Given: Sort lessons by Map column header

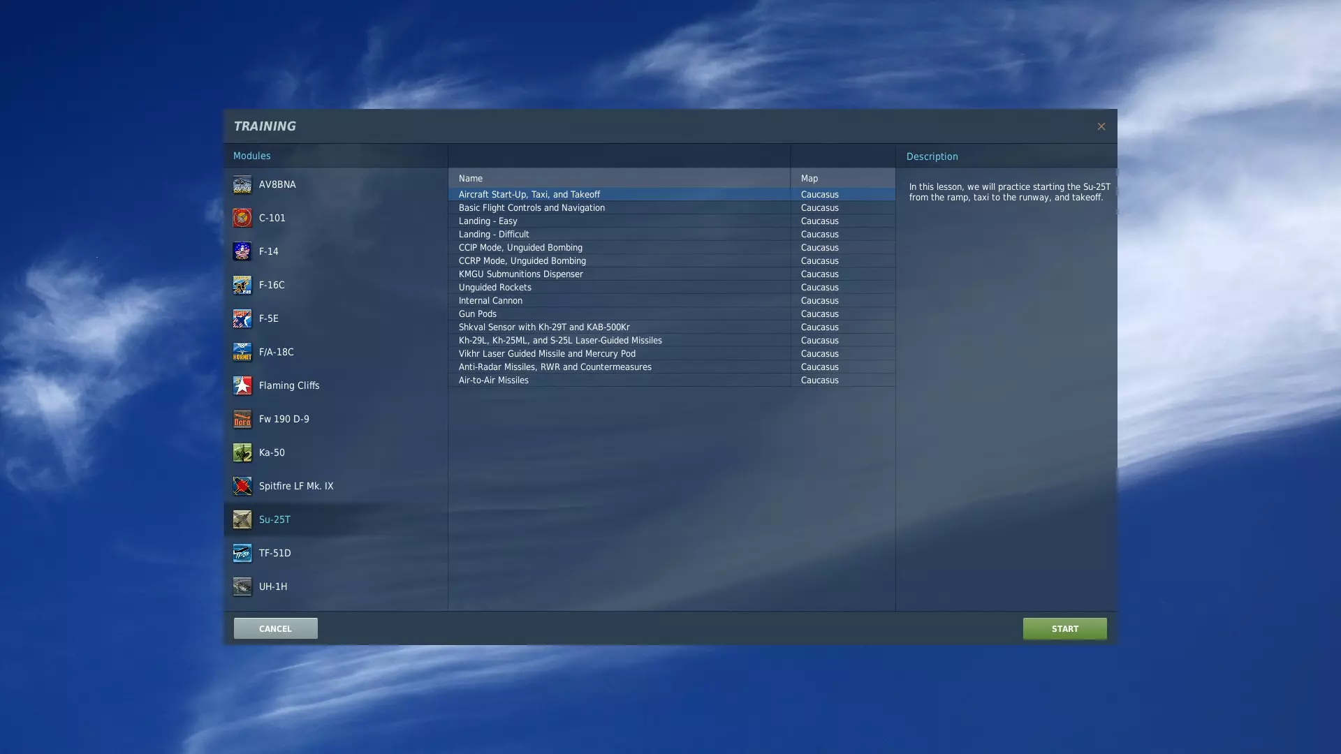Looking at the screenshot, I should [809, 179].
